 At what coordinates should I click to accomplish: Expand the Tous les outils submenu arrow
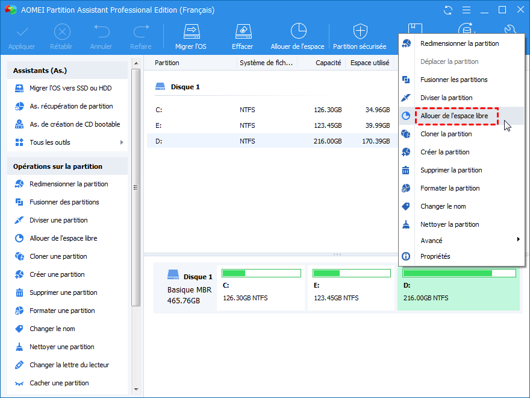pyautogui.click(x=122, y=142)
